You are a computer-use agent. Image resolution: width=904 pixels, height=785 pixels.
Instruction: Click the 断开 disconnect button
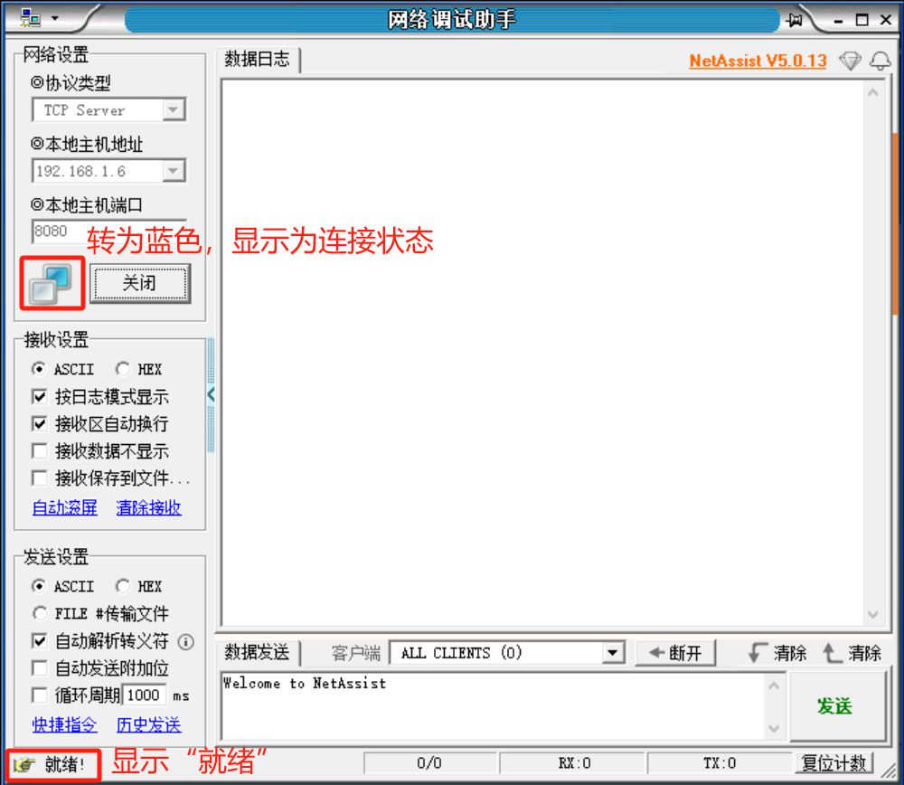(675, 653)
